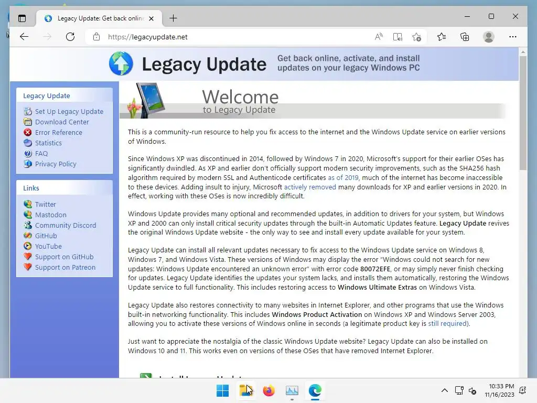Screen dimensions: 537x403
Task: Add page to favorites star icon
Action: coord(416,37)
